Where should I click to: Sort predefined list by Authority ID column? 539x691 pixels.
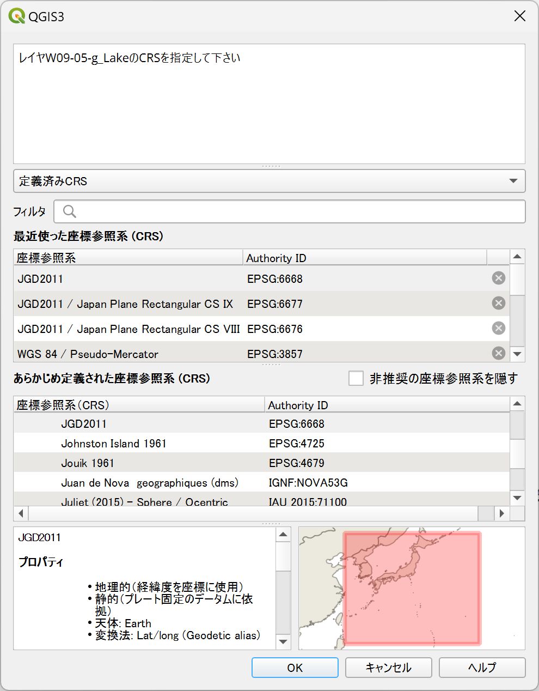click(x=387, y=405)
